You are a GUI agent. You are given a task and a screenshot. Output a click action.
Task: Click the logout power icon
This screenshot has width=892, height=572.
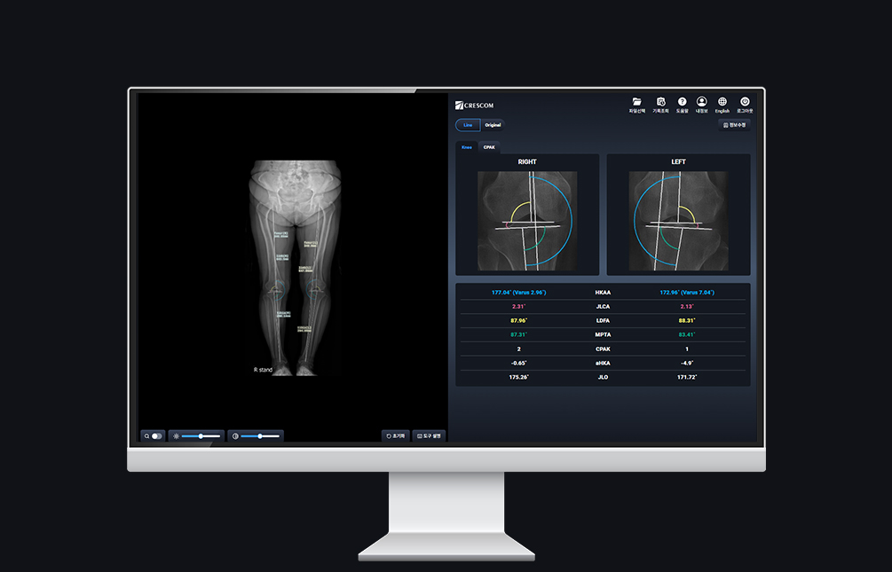[745, 103]
